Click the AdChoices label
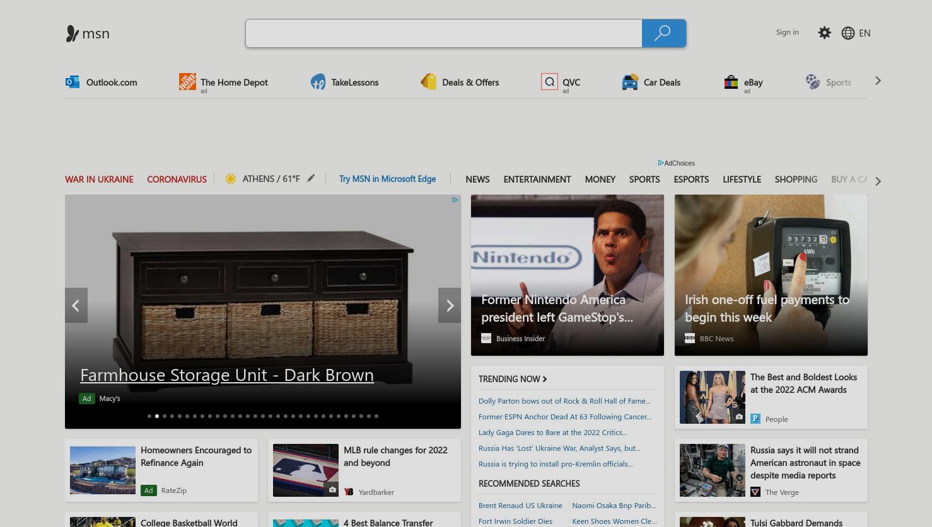Viewport: 932px width, 527px height. click(x=679, y=163)
